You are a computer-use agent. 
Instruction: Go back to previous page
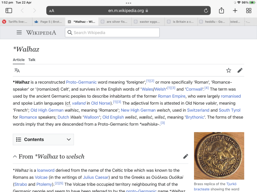pyautogui.click(x=22, y=11)
